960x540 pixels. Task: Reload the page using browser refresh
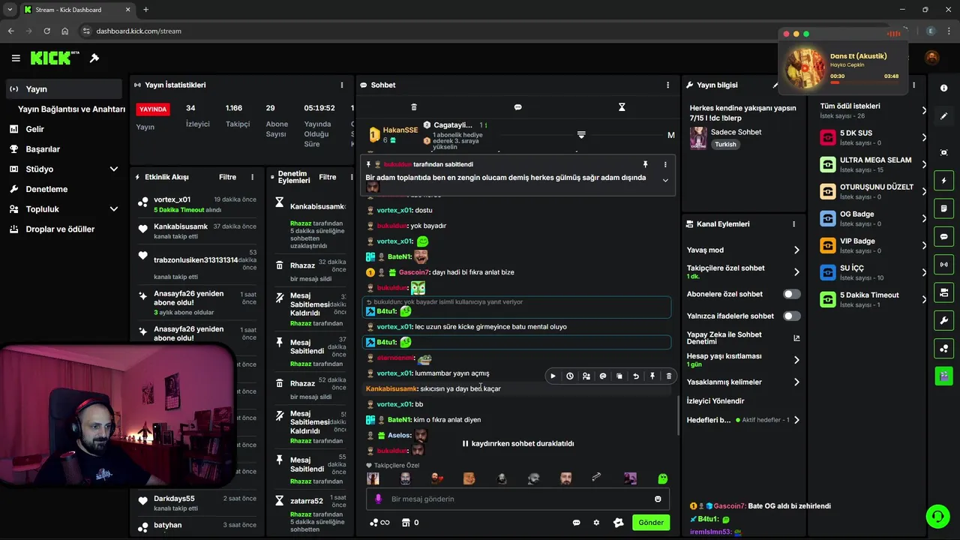(x=46, y=31)
